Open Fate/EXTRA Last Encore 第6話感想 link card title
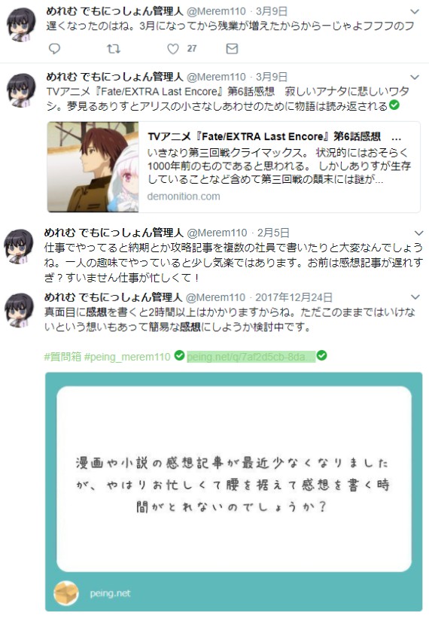The image size is (429, 618). click(264, 136)
